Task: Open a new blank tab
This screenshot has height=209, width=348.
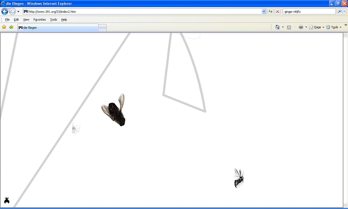Action: pos(102,28)
